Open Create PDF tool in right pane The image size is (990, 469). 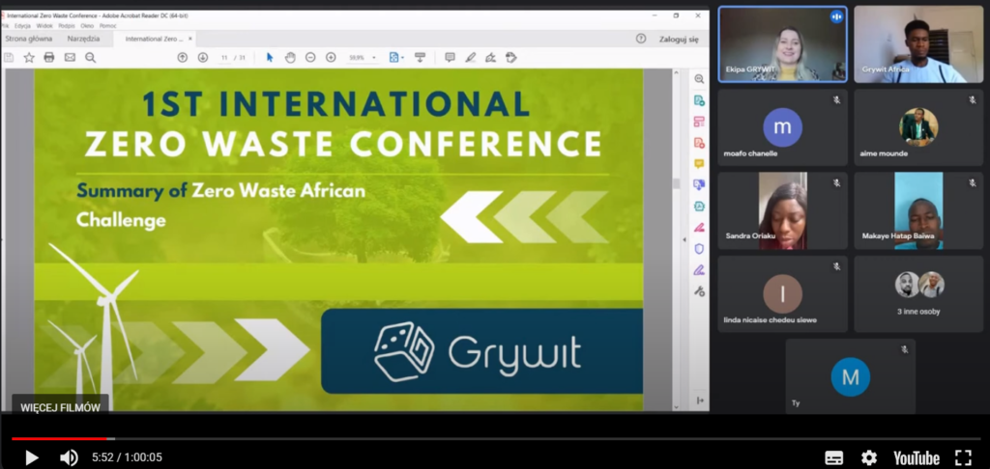click(x=699, y=100)
